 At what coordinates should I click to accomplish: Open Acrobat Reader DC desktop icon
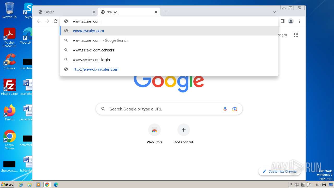(9, 38)
